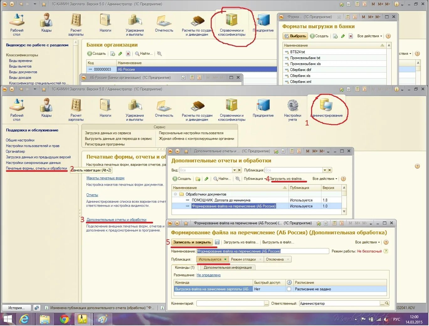Select Сбербанк dbf format row

click(335, 70)
